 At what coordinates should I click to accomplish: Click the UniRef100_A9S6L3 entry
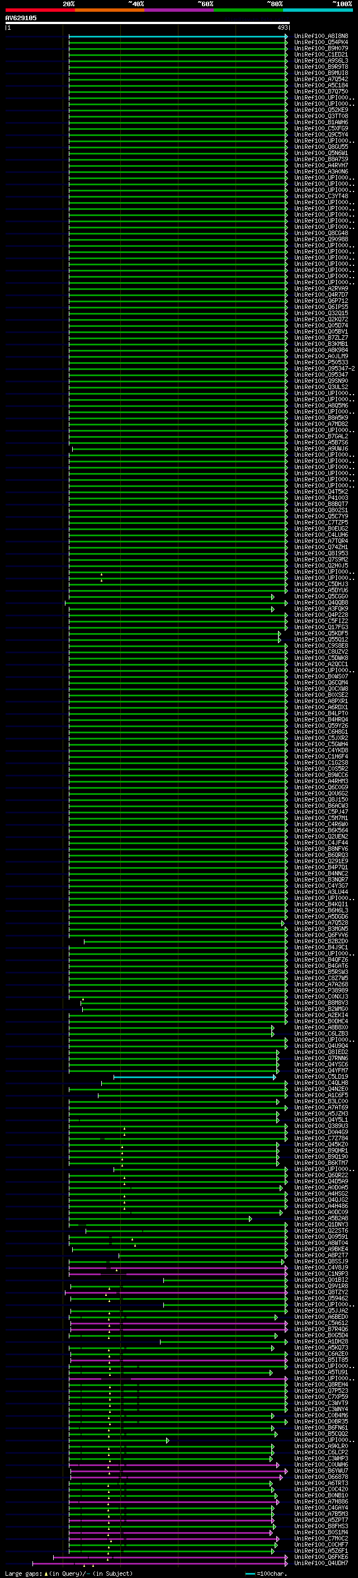pos(321,60)
